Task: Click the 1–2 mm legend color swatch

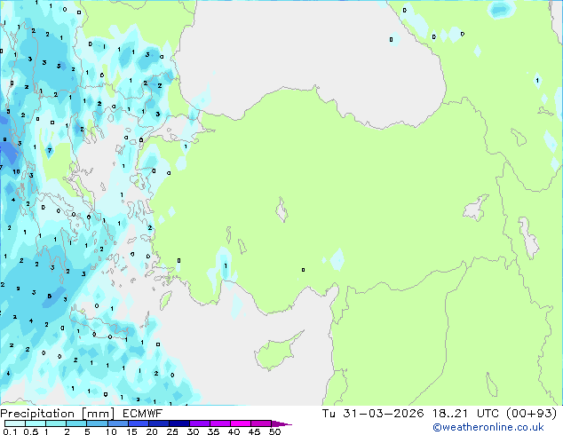Action: click(x=56, y=423)
